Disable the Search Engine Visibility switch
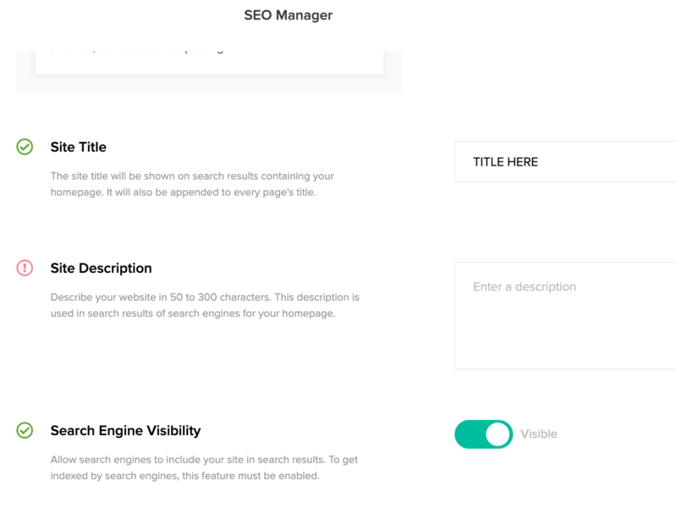The image size is (677, 507). pos(483,434)
